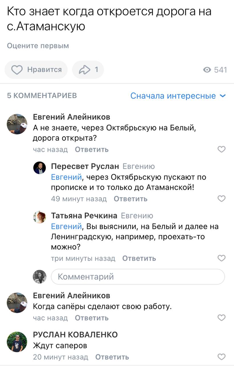The width and height of the screenshot is (234, 366).
Task: Open Пересвет Руслан's profile avatar
Action: [x=40, y=168]
